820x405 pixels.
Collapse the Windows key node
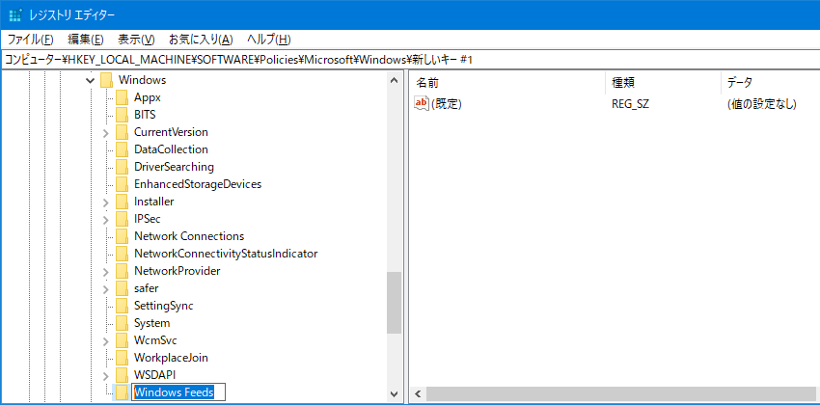[91, 80]
